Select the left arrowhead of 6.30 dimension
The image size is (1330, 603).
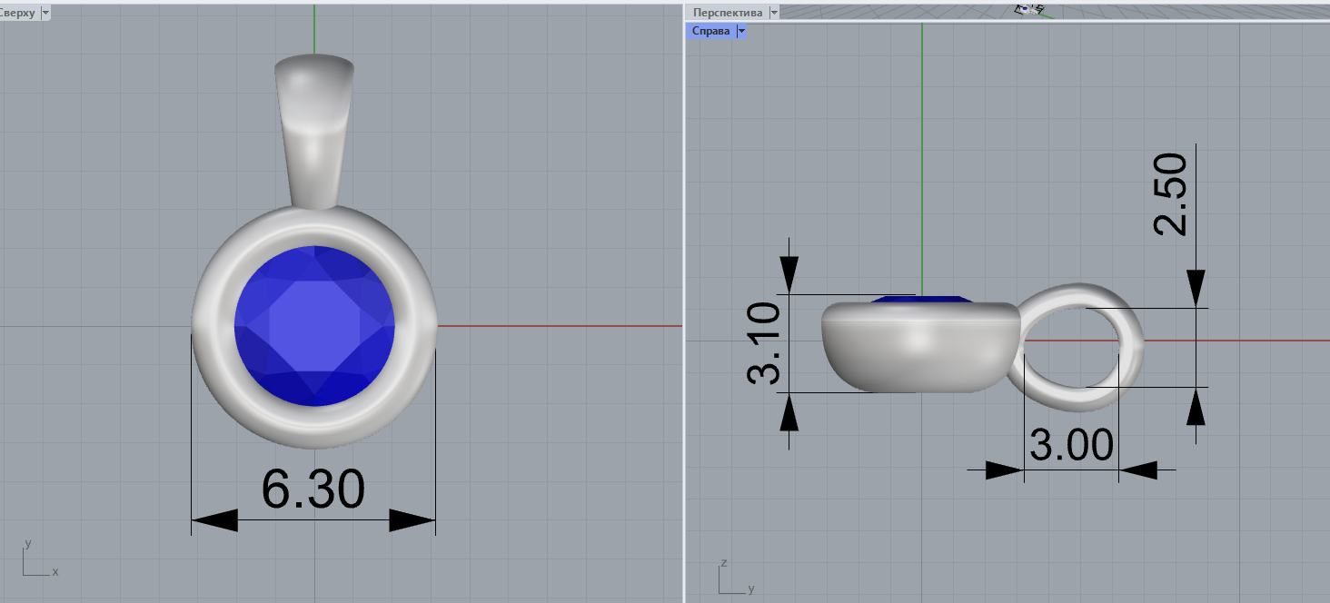[x=214, y=520]
